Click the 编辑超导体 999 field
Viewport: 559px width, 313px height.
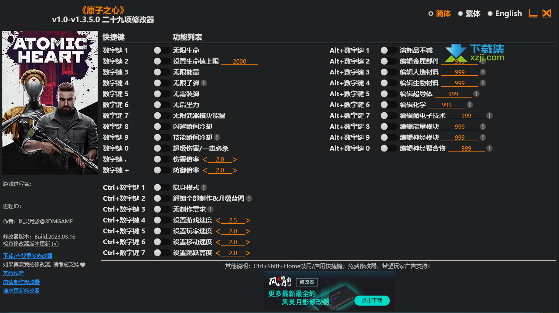tap(453, 94)
